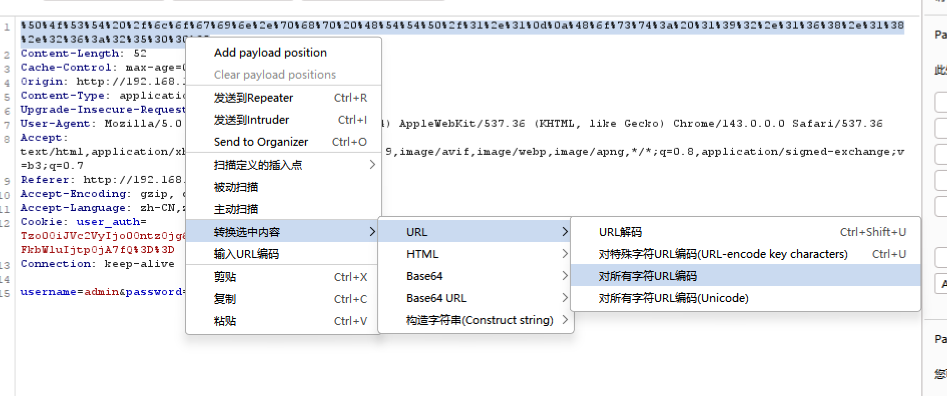The image size is (947, 396).
Task: Click 'AppleWebKit/537.36' in User-Agent line
Action: tap(462, 123)
